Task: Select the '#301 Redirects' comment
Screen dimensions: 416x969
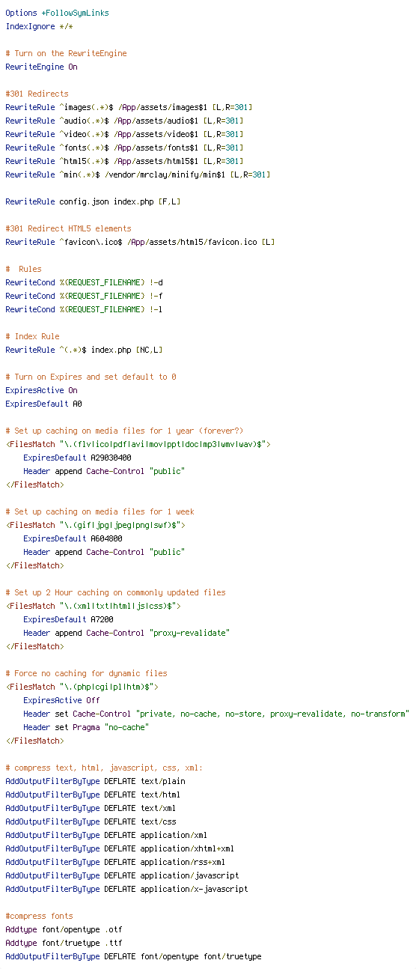Action: (37, 94)
